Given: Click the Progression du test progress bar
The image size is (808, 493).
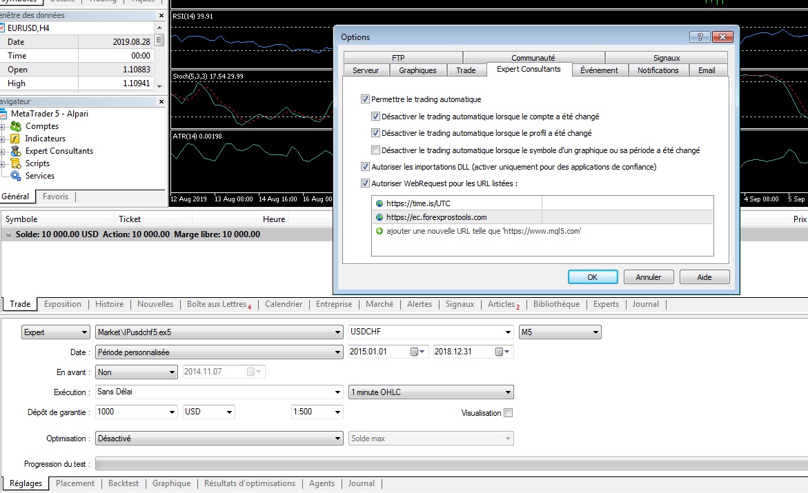Looking at the screenshot, I should (451, 464).
